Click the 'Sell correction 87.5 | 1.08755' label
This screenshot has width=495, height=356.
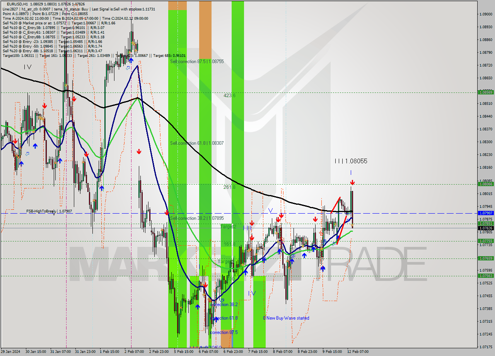click(197, 61)
